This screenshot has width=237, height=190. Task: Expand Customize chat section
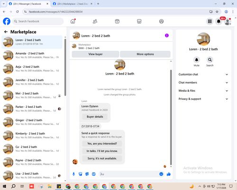[203, 75]
